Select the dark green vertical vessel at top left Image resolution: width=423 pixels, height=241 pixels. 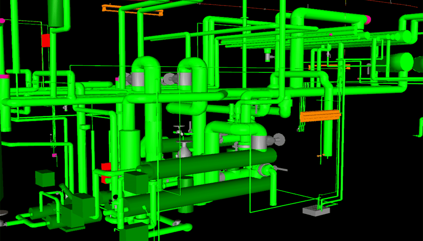[57, 14]
